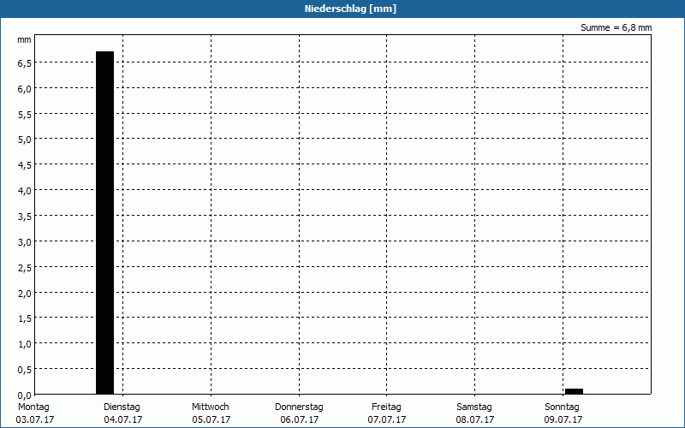Click the 07.07.17 date label
685x428 pixels.
[387, 419]
